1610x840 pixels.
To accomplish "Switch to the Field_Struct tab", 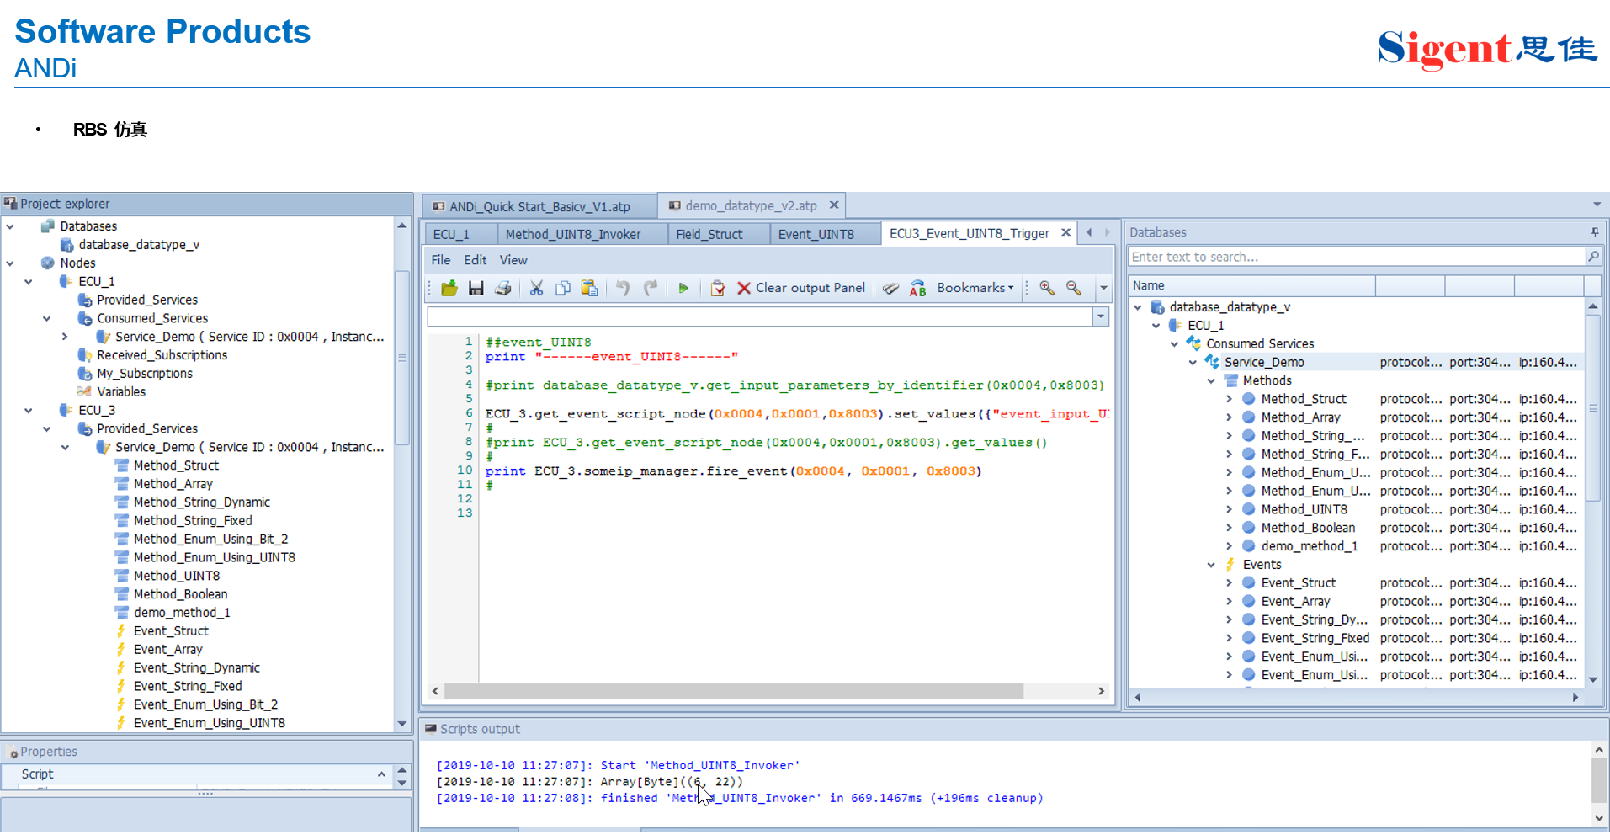I will (x=709, y=235).
